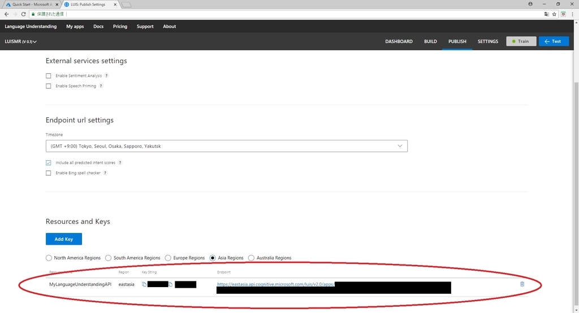Open the Timezone dropdown

(227, 146)
